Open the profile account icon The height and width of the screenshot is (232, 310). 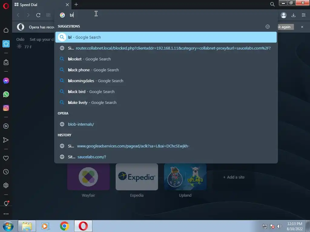tap(283, 15)
